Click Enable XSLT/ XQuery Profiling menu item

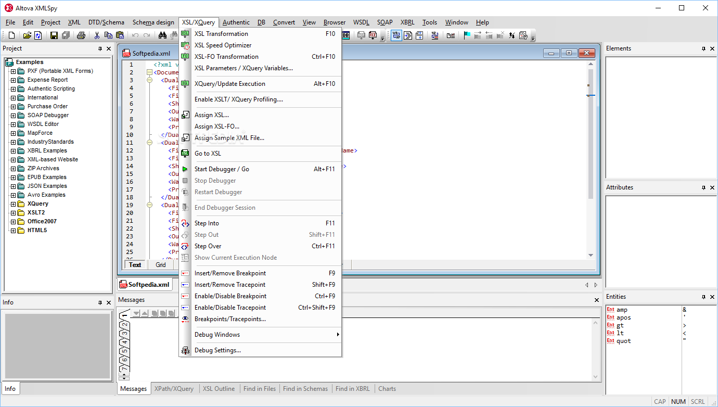pos(260,99)
